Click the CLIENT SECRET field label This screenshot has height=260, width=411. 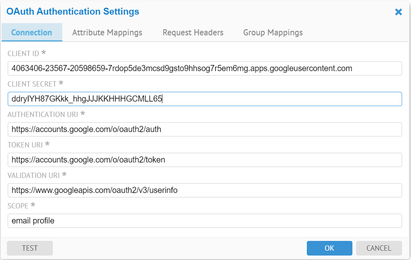(x=32, y=84)
